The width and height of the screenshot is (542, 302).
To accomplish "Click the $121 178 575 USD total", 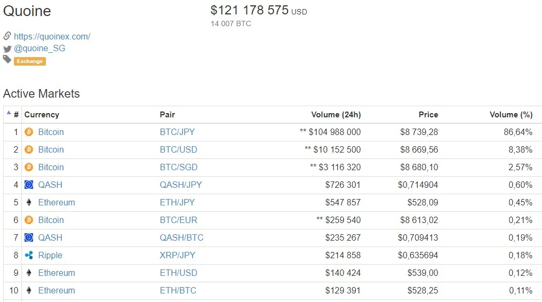I will point(259,10).
